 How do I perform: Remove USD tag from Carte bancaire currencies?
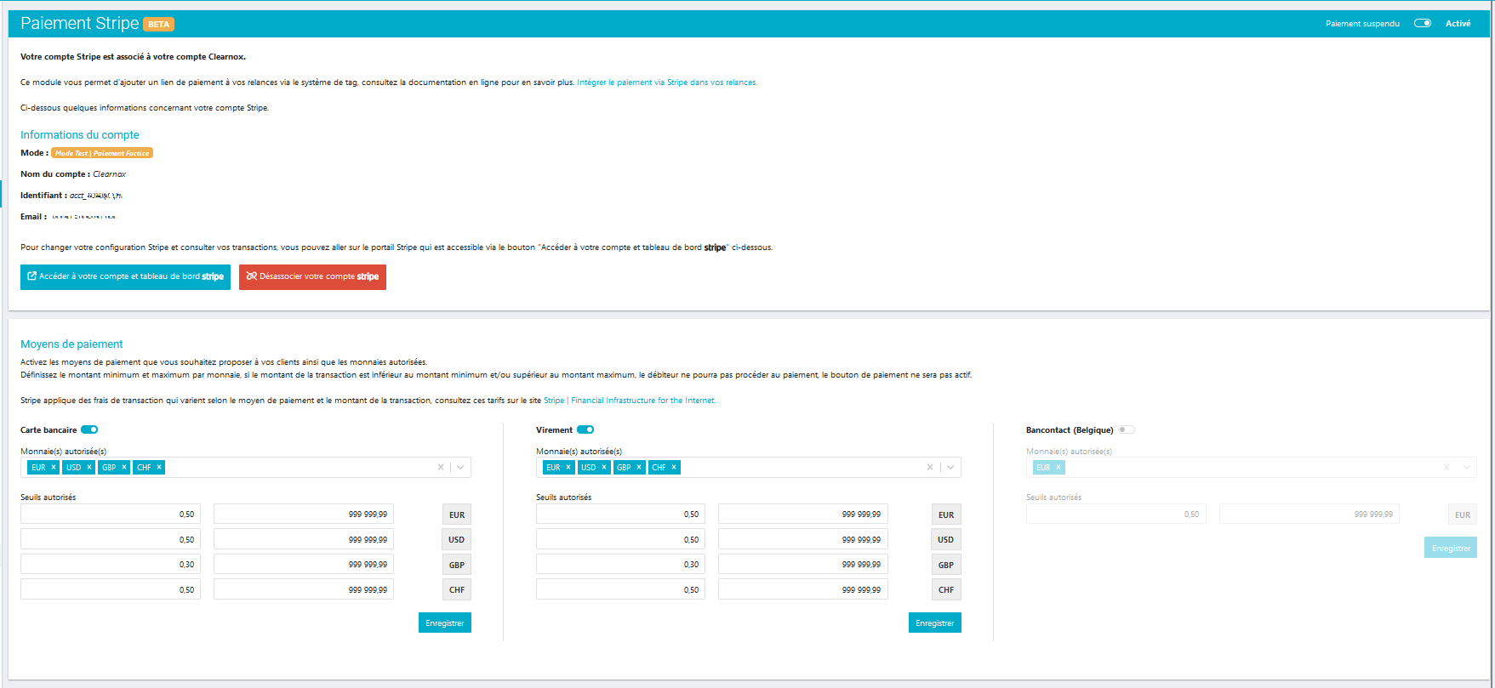pos(89,468)
